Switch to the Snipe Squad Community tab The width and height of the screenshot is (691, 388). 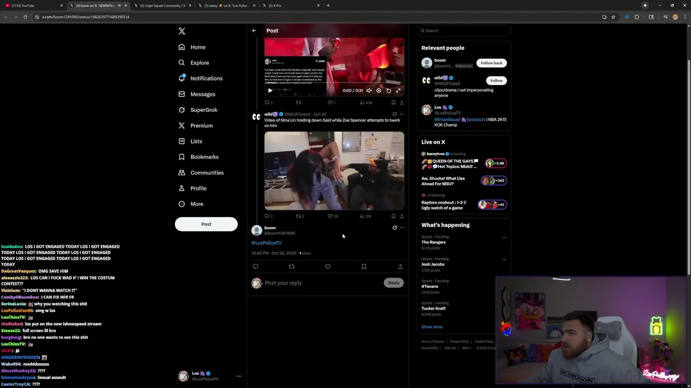[162, 5]
